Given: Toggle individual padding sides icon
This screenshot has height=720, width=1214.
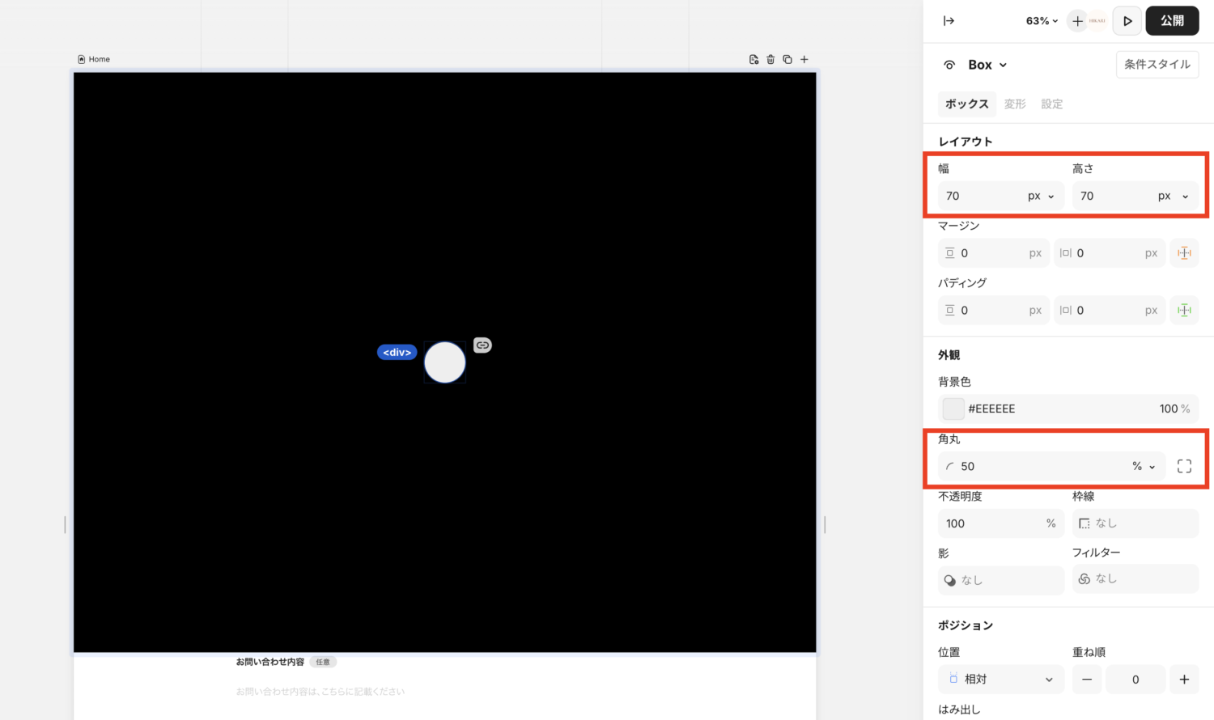Looking at the screenshot, I should [1184, 311].
